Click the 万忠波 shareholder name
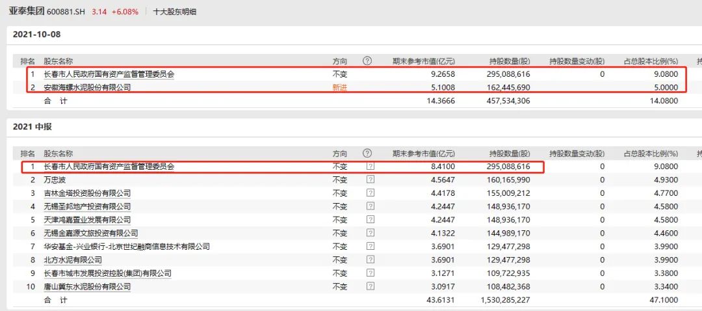The height and width of the screenshot is (311, 702). click(56, 180)
